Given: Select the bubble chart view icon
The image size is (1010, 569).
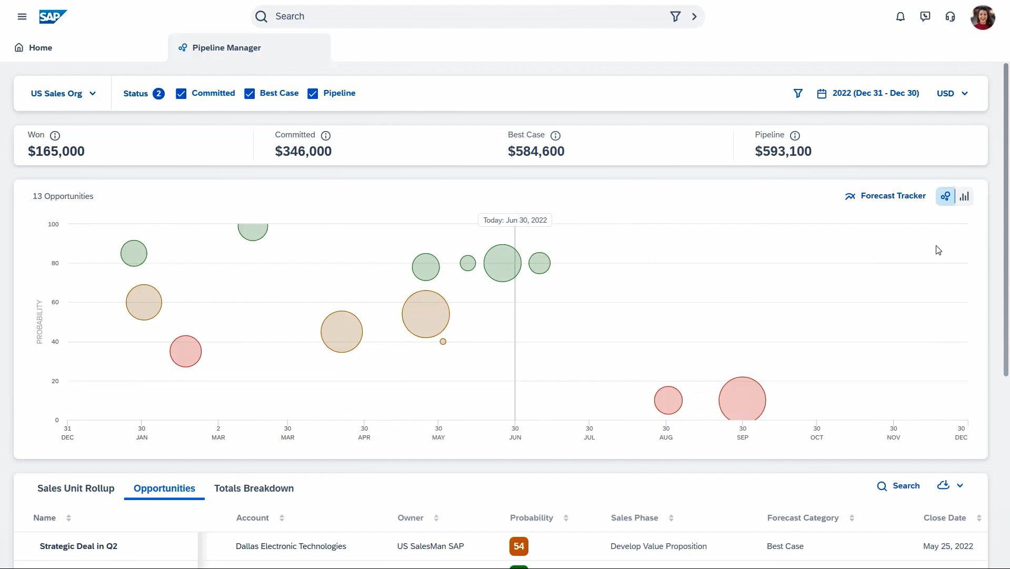Looking at the screenshot, I should [x=945, y=196].
